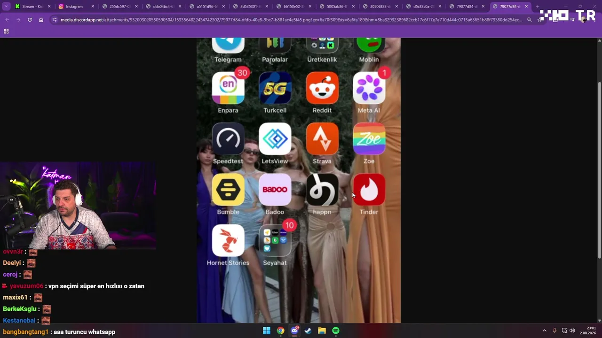Click the page vertical scrollbar
The image size is (602, 338).
pos(599,170)
